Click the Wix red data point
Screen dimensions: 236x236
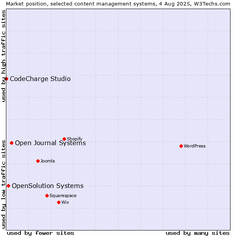(59, 203)
